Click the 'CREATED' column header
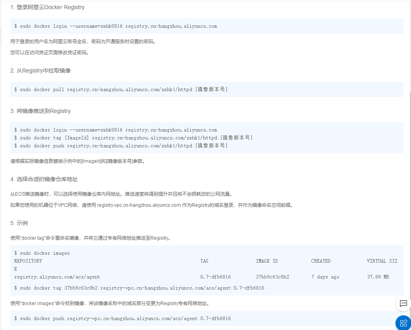The image size is (411, 330). tap(321, 261)
